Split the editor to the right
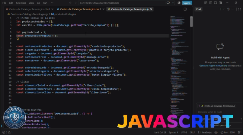Viewport: 243px width, 135px height. click(185, 9)
